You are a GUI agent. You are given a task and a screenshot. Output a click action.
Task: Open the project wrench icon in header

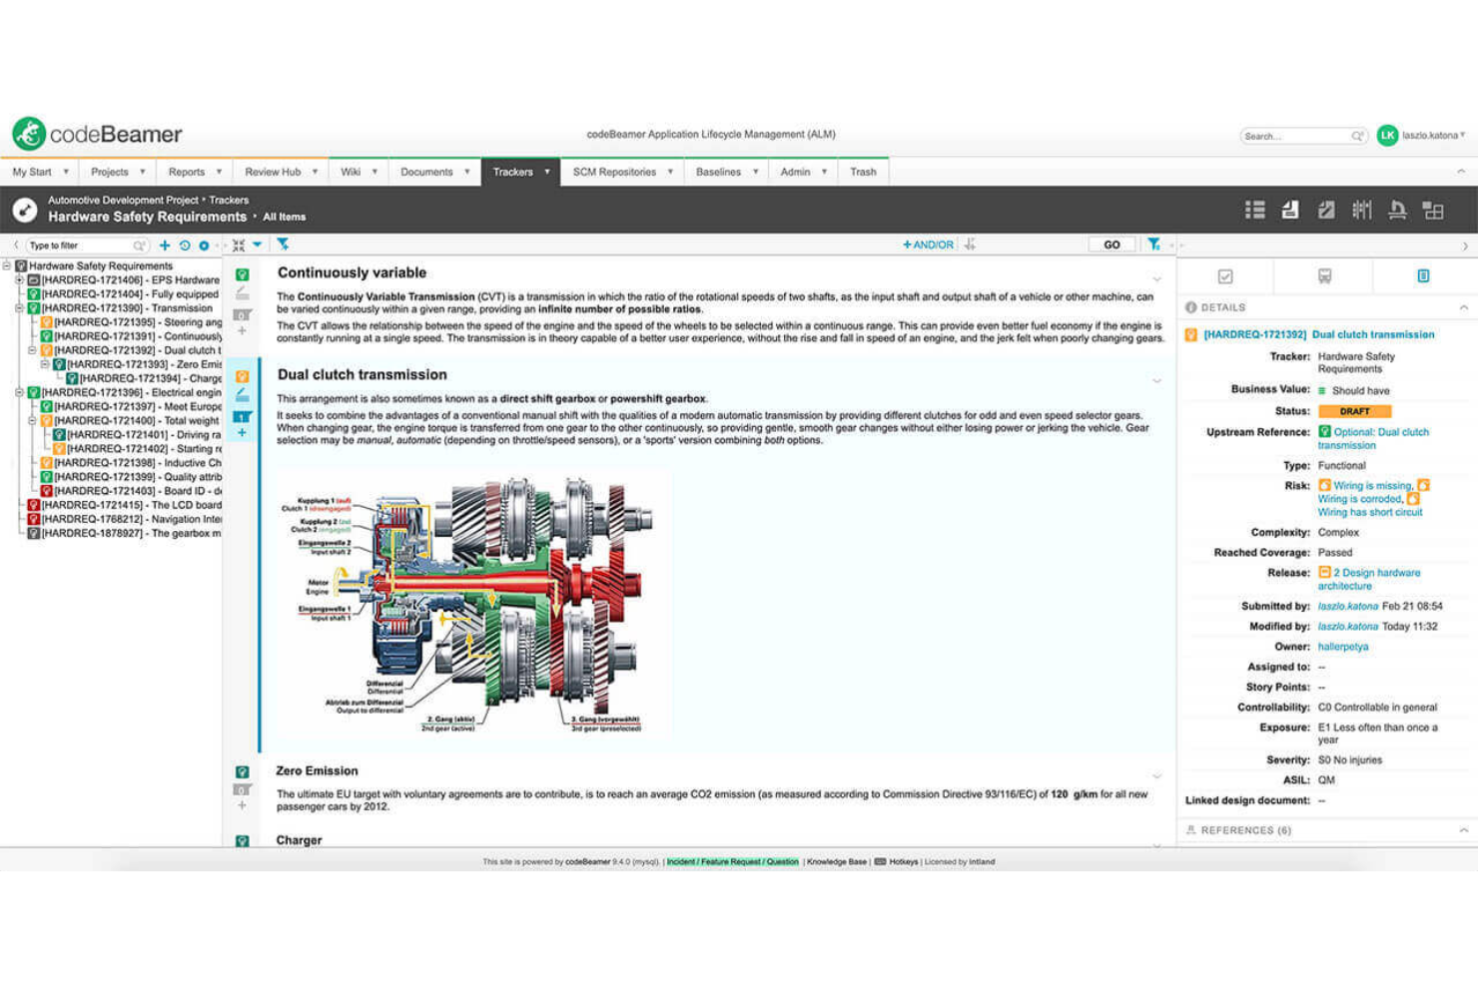tap(25, 210)
